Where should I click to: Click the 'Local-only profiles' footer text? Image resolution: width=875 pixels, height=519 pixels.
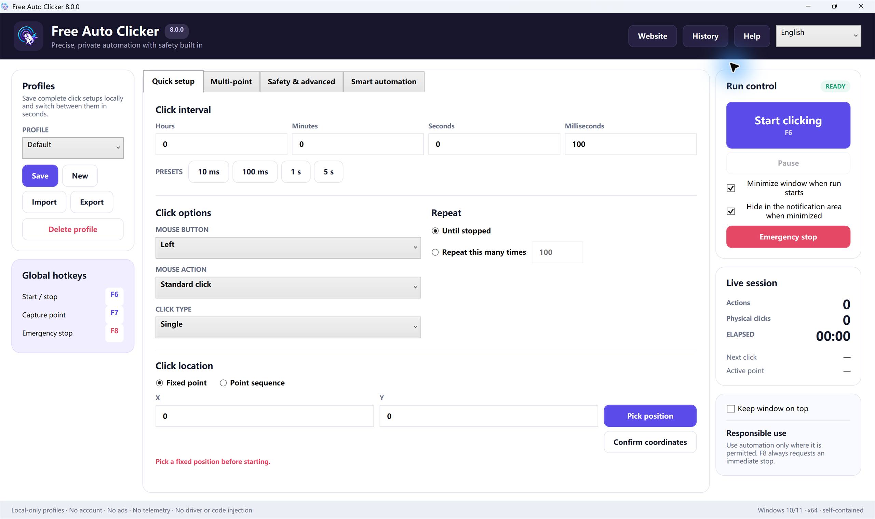point(38,510)
